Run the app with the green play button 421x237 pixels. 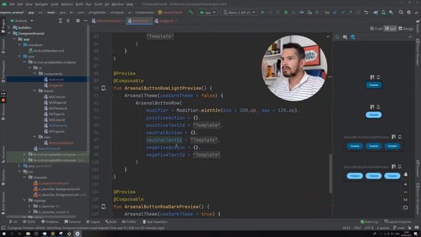262,13
